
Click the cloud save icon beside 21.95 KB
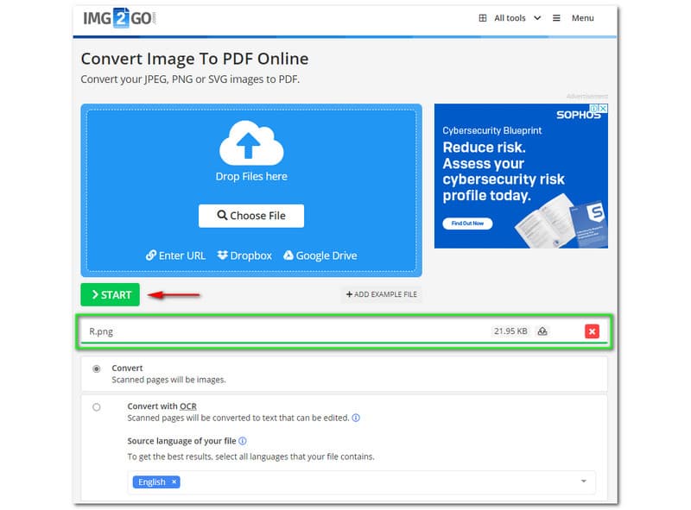[542, 331]
